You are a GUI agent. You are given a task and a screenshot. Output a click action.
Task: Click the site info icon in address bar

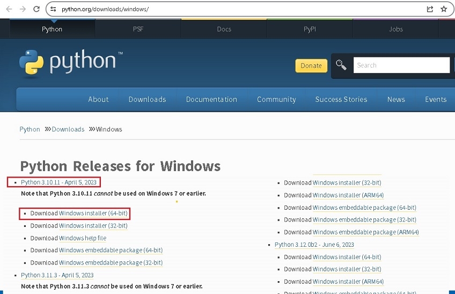point(53,9)
